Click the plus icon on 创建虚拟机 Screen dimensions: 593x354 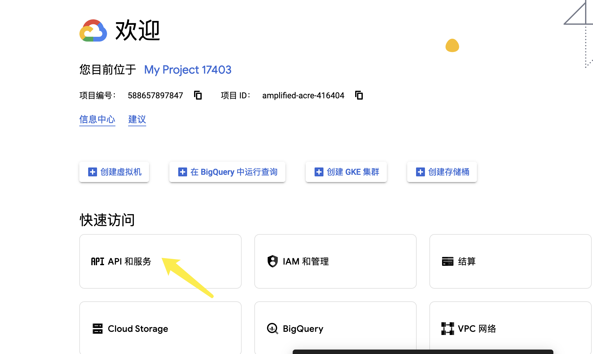point(92,172)
